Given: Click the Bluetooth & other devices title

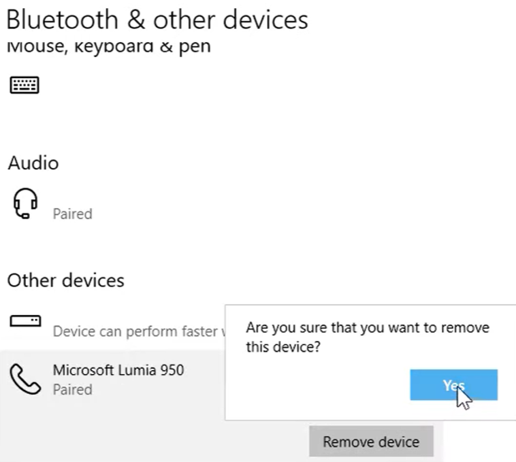Looking at the screenshot, I should click(x=157, y=19).
